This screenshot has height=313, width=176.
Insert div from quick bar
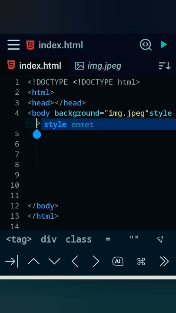pyautogui.click(x=49, y=239)
